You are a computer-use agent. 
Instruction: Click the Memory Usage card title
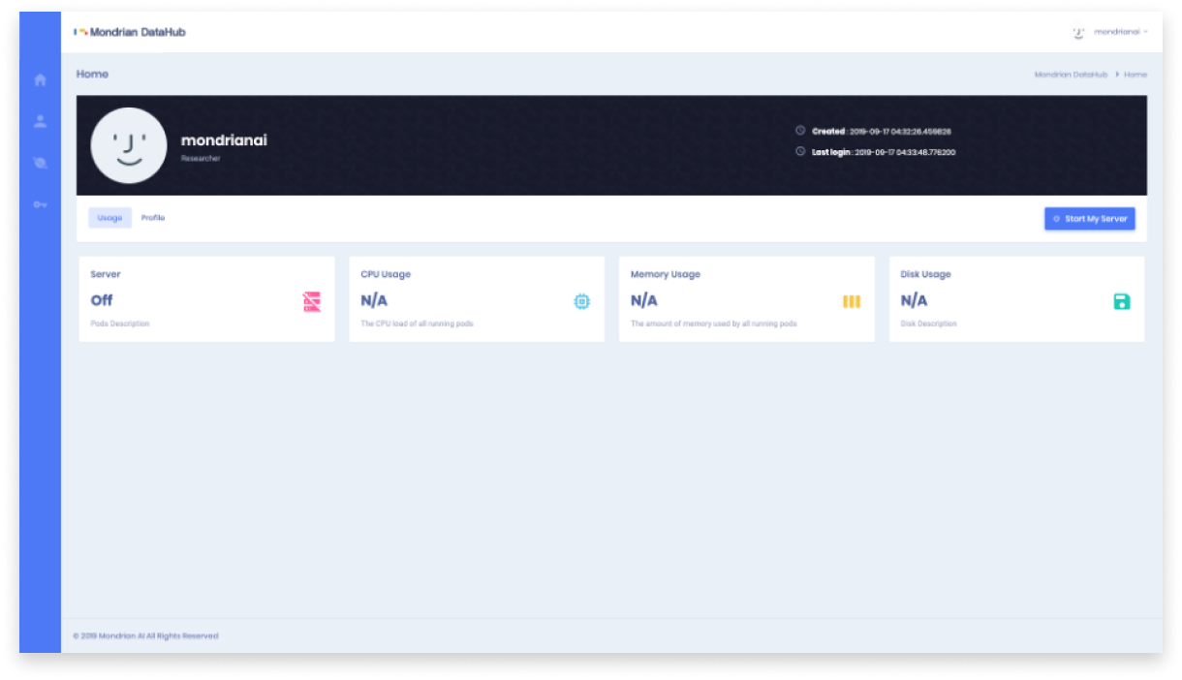[x=666, y=274]
